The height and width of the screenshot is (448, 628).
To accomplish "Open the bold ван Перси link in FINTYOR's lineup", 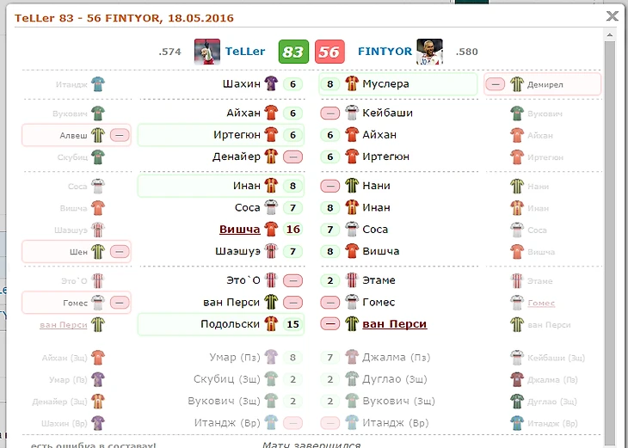I will (394, 324).
